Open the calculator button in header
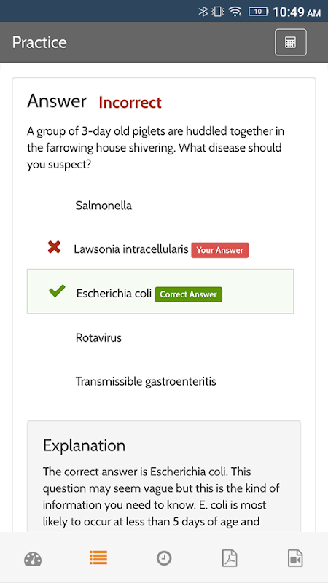 coord(290,42)
